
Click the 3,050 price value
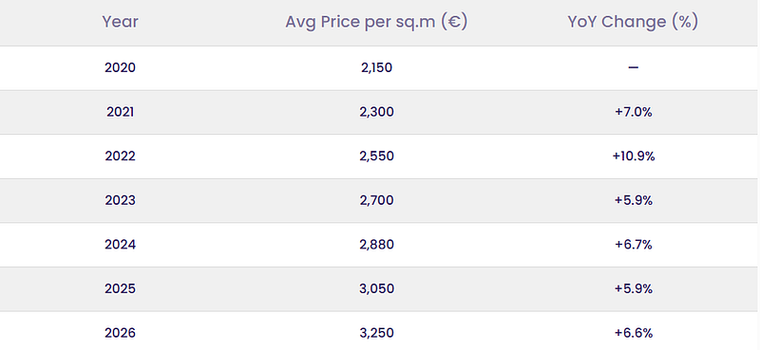point(376,289)
